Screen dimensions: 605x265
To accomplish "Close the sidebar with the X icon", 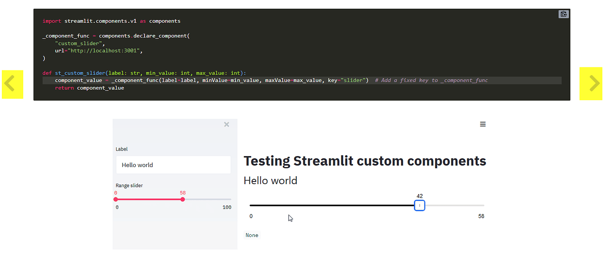I will click(227, 125).
